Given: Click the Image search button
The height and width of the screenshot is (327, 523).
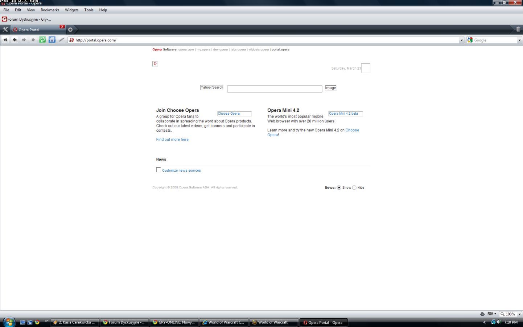Looking at the screenshot, I should [330, 88].
